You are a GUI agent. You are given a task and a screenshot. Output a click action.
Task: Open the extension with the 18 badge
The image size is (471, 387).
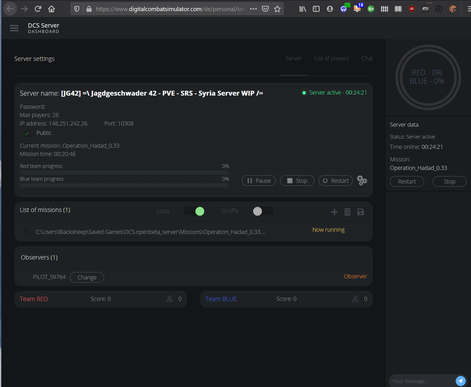[358, 8]
